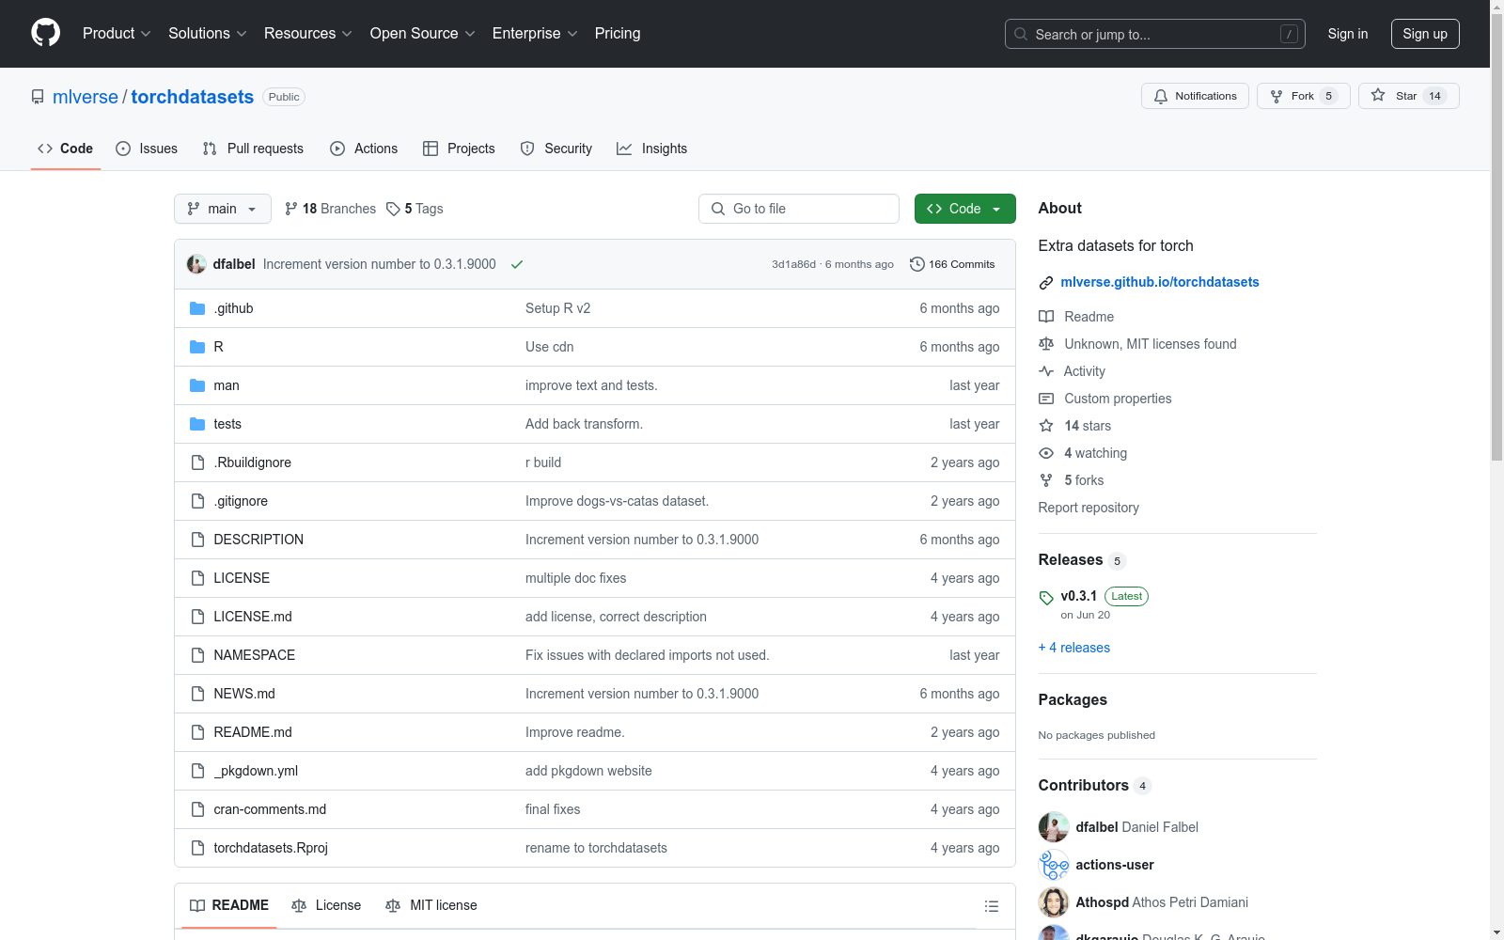Expand the Resources menu
1504x940 pixels.
[308, 34]
